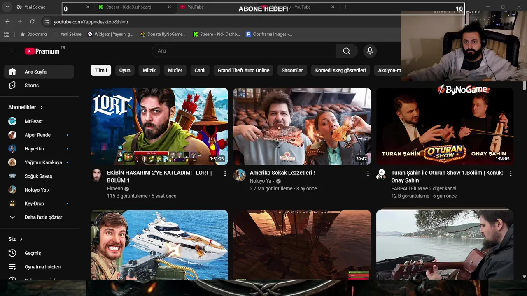Click into the Ara search field
Image resolution: width=527 pixels, height=296 pixels.
(x=244, y=51)
